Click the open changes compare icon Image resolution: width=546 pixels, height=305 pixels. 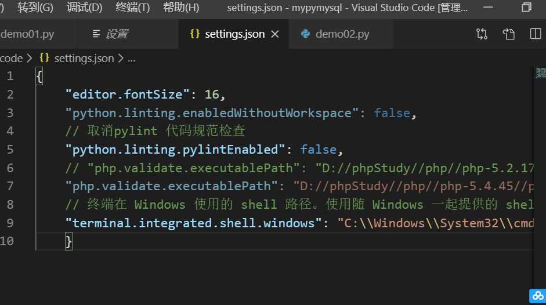482,34
